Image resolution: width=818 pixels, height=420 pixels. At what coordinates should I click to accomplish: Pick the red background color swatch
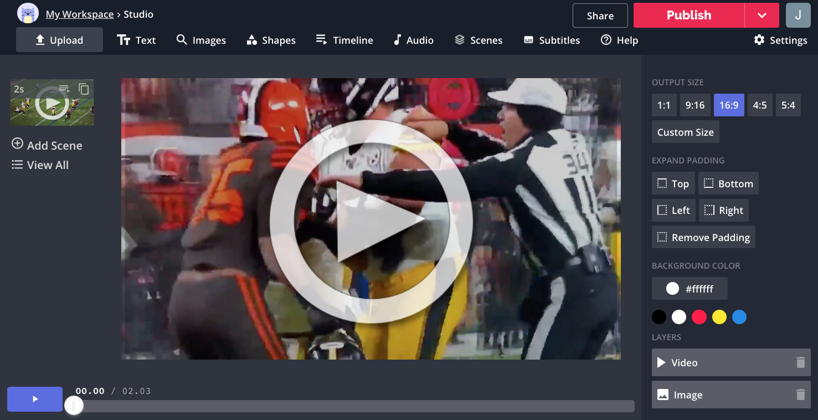point(699,317)
